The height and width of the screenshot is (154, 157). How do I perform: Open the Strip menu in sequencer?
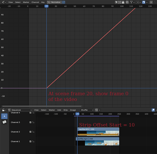66,110
